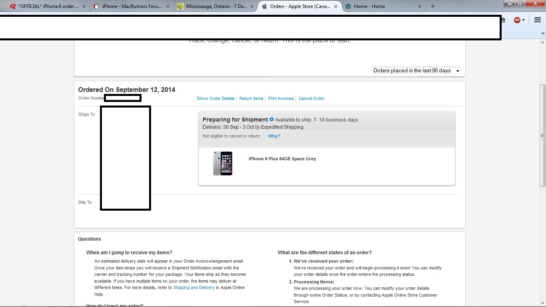Click the Not eligible to cancel or return text
This screenshot has height=307, width=546.
pyautogui.click(x=231, y=136)
